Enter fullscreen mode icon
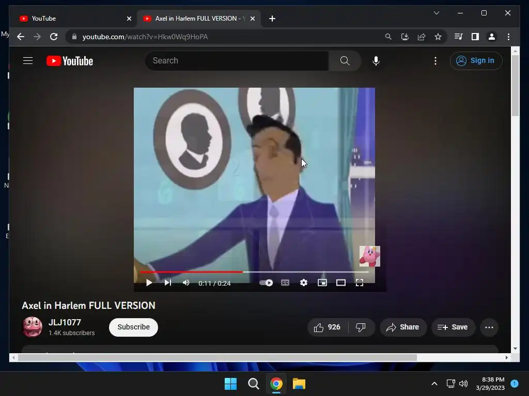Image resolution: width=529 pixels, height=396 pixels. pyautogui.click(x=360, y=283)
